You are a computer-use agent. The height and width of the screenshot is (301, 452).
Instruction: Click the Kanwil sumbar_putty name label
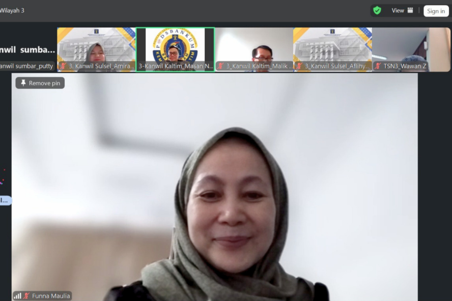pos(26,66)
